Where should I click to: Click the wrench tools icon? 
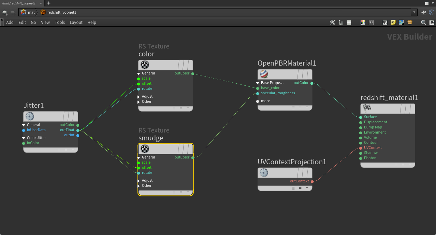click(x=333, y=23)
